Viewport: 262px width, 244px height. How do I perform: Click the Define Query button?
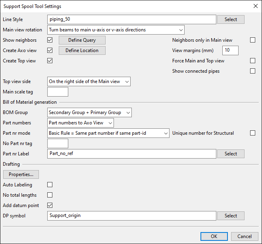pos(82,40)
